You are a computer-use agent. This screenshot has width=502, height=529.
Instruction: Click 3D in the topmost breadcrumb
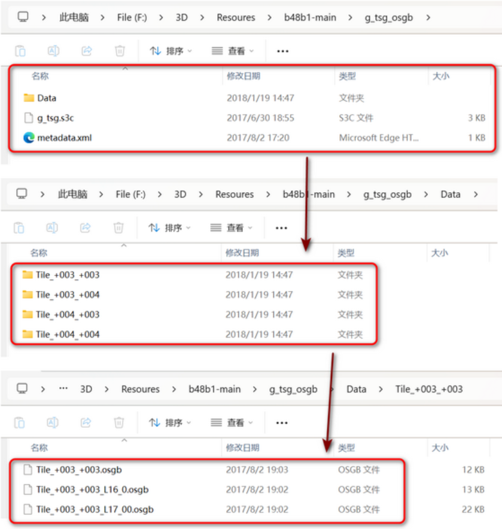pyautogui.click(x=181, y=17)
